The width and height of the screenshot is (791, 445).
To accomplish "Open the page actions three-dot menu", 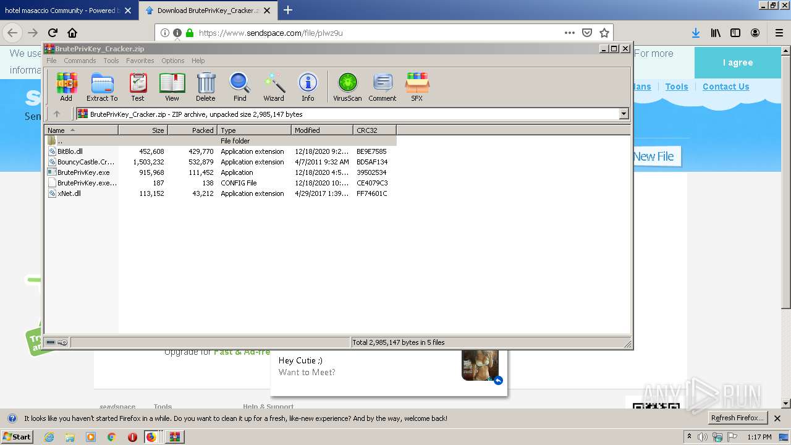I will pyautogui.click(x=569, y=33).
